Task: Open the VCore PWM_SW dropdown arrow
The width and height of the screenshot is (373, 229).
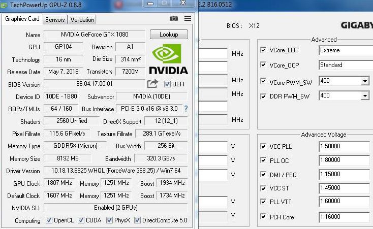Action: pyautogui.click(x=365, y=81)
